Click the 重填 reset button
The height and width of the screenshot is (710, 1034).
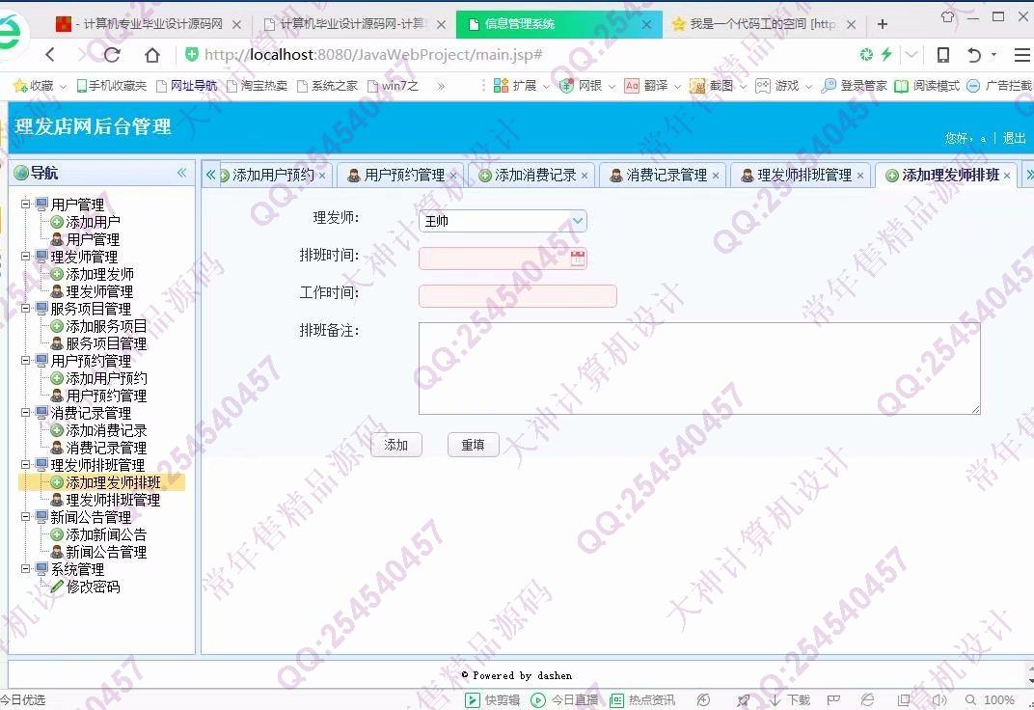(x=474, y=445)
